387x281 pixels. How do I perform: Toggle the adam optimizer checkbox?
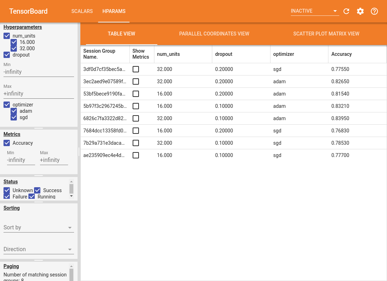point(14,111)
